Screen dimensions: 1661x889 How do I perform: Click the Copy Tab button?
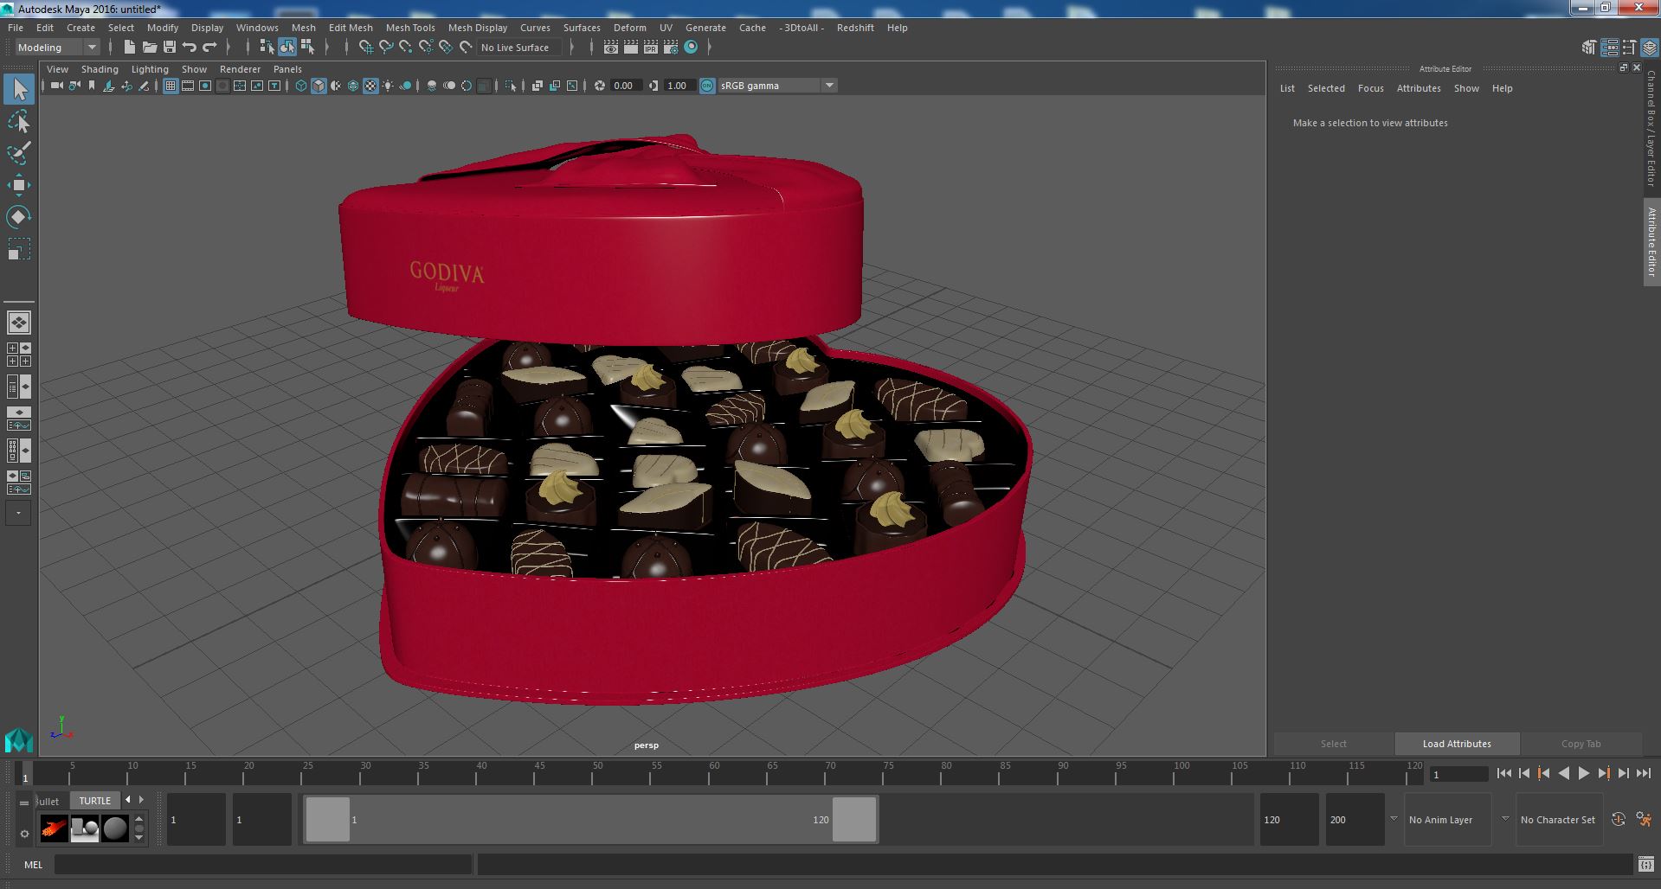click(1581, 744)
